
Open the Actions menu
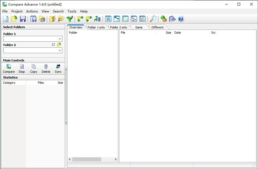point(32,11)
